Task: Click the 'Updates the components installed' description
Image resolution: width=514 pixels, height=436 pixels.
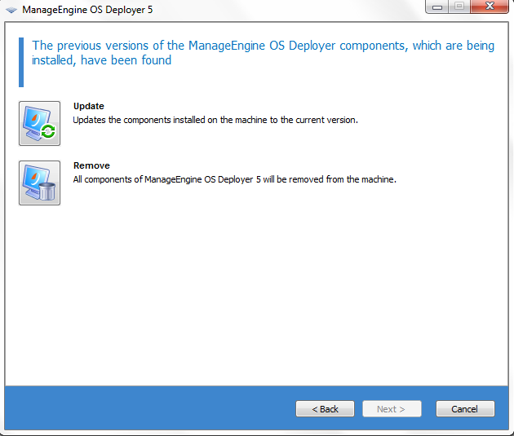Action: click(x=215, y=120)
